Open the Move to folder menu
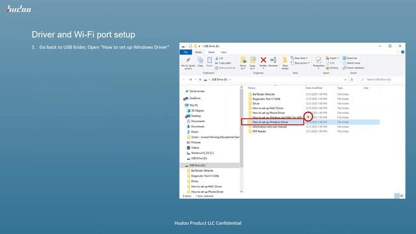416x234 pixels. 242,63
